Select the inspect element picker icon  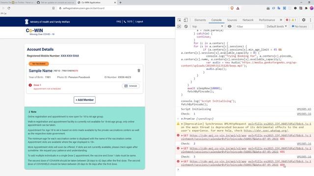(179, 20)
